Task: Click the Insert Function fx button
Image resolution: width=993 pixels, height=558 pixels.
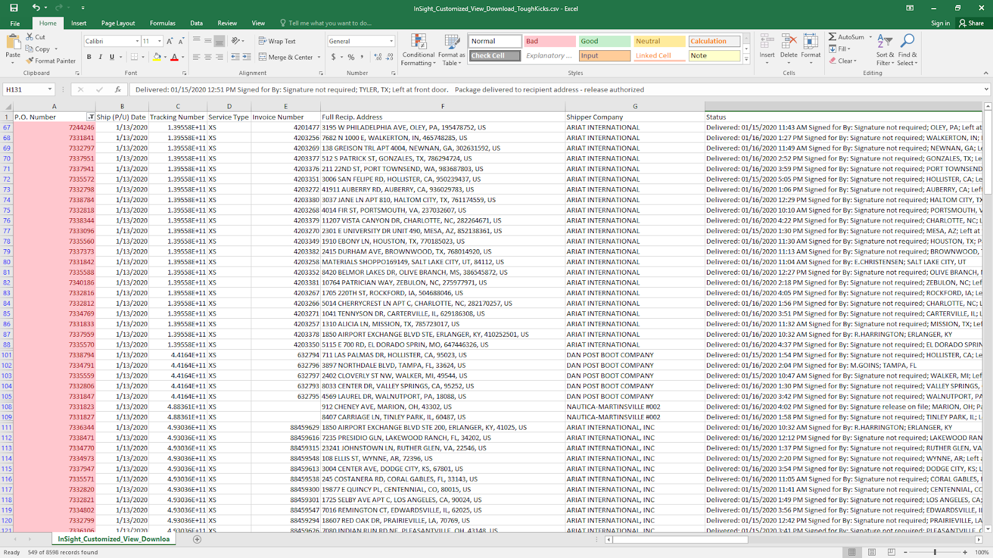Action: [117, 90]
